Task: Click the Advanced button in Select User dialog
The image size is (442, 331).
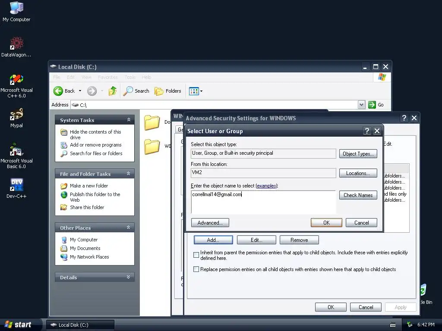Action: click(x=210, y=223)
